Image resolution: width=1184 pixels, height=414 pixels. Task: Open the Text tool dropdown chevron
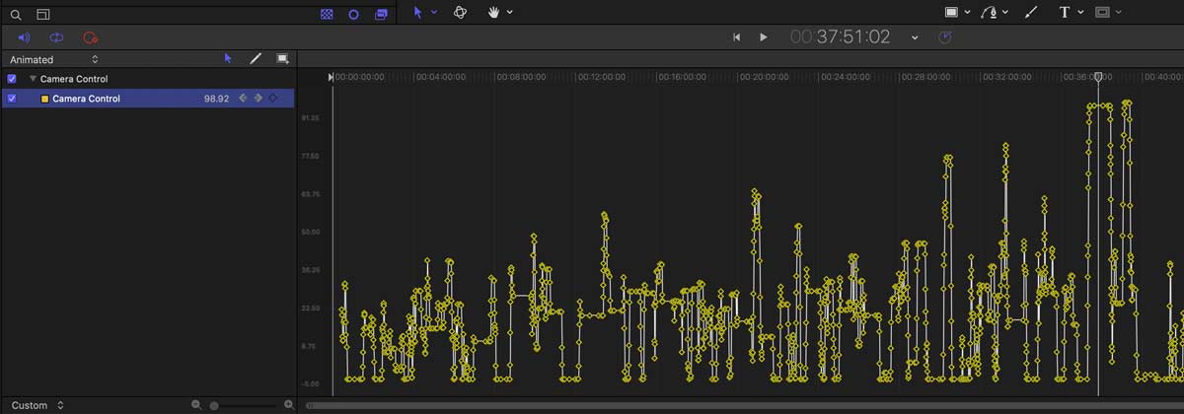pyautogui.click(x=1081, y=13)
